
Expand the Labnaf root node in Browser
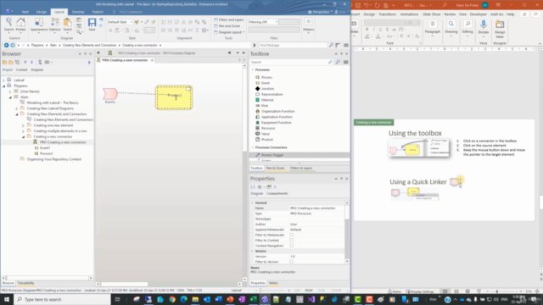tap(3, 80)
